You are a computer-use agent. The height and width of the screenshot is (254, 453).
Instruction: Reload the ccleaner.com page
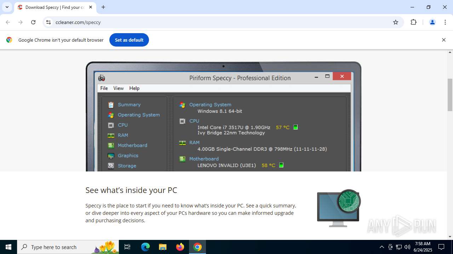click(33, 22)
